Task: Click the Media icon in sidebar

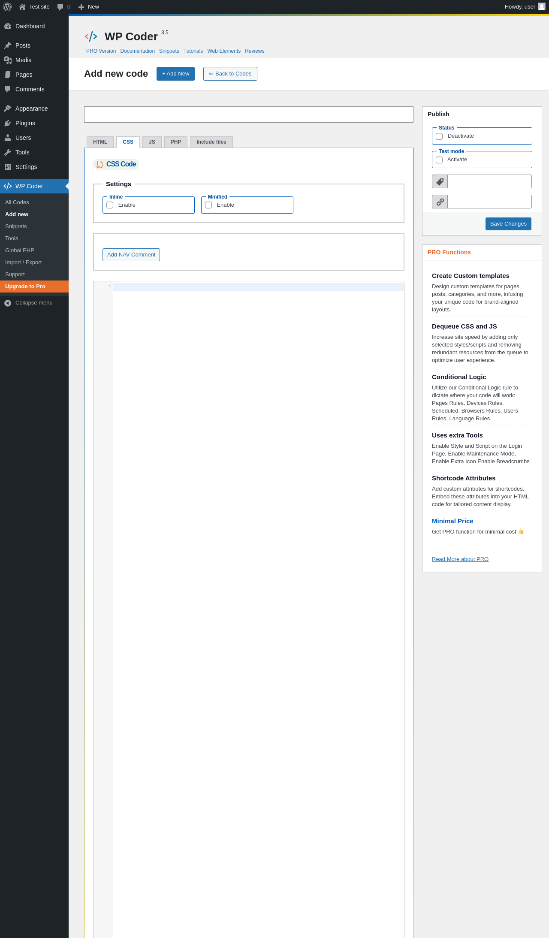Action: [8, 60]
